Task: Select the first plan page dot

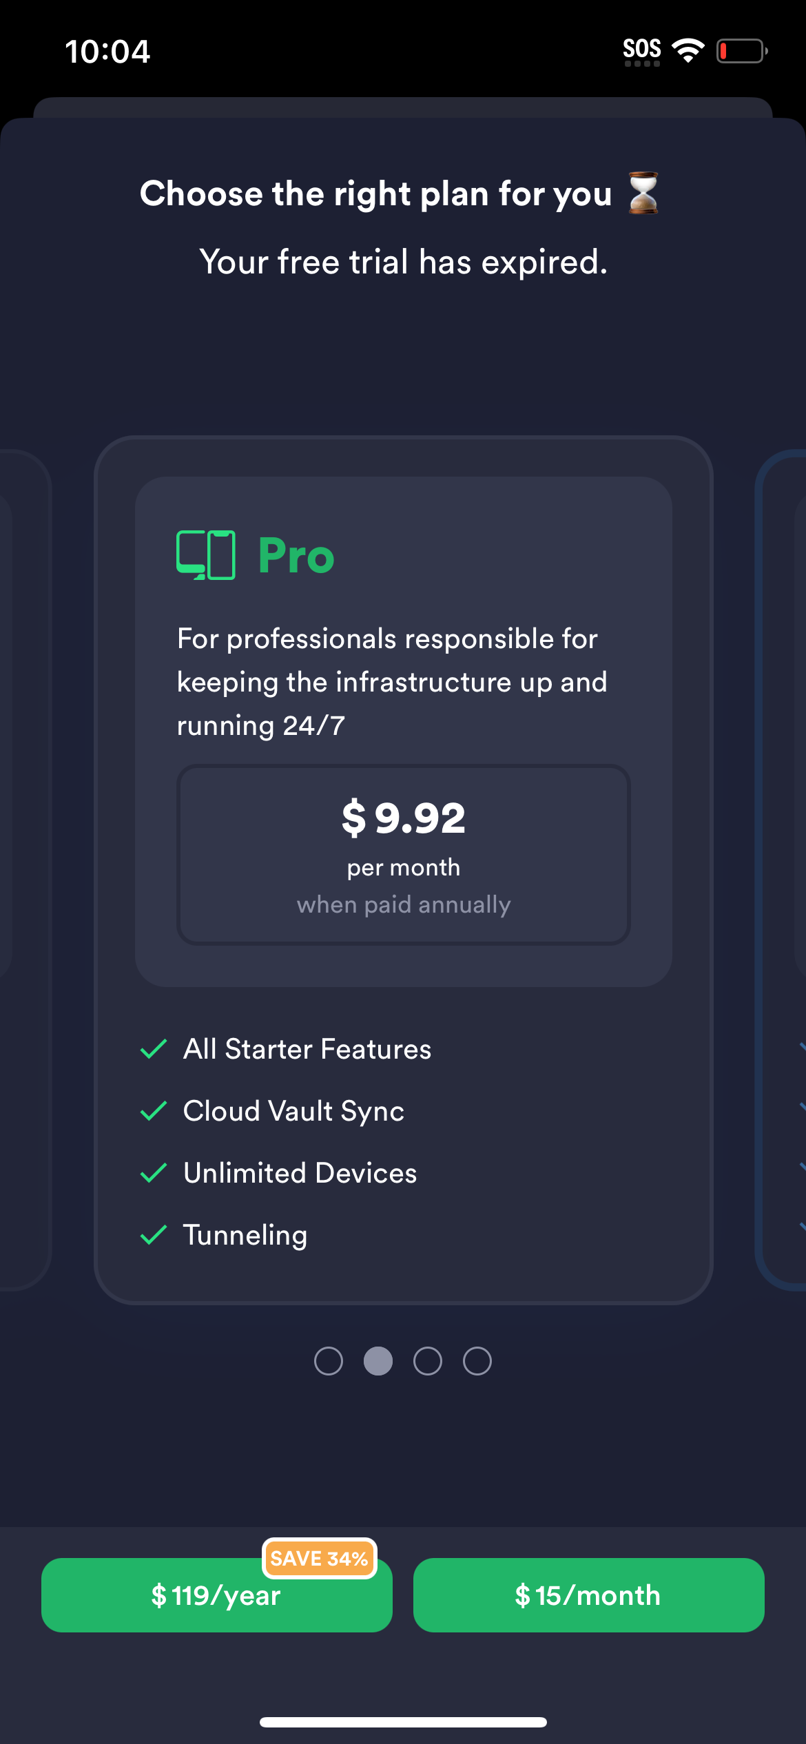Action: point(329,1361)
